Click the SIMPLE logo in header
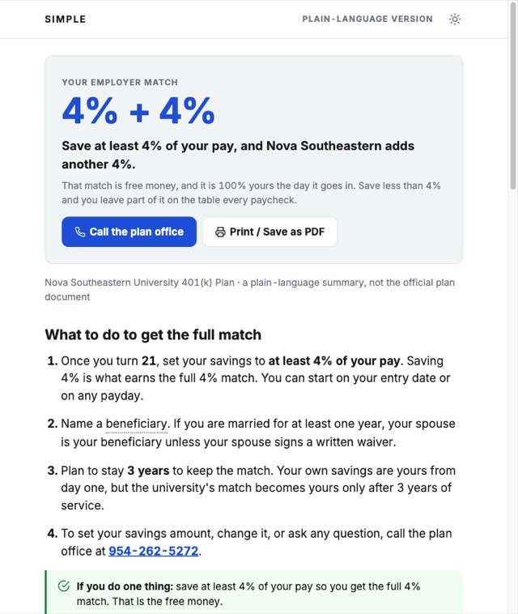Image resolution: width=518 pixels, height=614 pixels. click(x=66, y=19)
